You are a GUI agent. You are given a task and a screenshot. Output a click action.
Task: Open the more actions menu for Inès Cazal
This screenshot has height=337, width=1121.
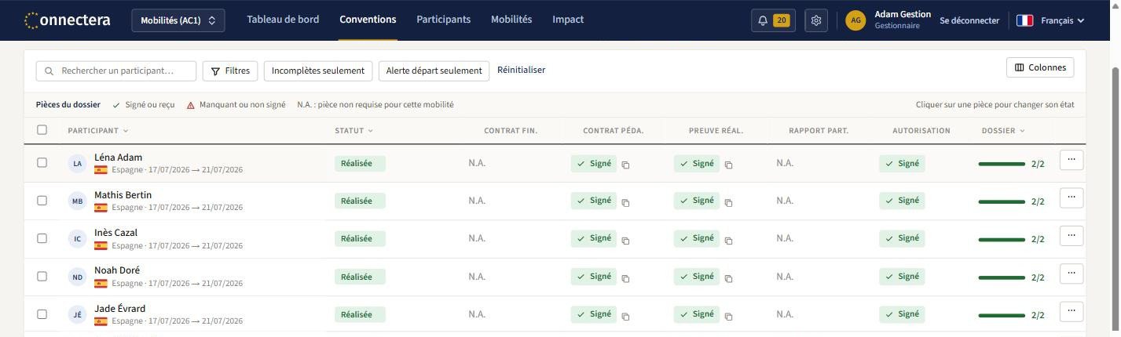coord(1072,235)
